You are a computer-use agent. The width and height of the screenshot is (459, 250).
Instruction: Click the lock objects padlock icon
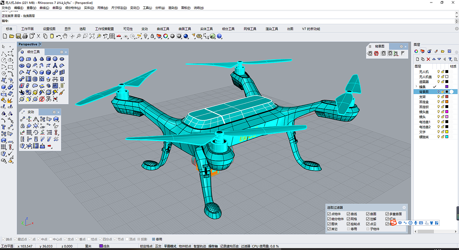coord(152,36)
